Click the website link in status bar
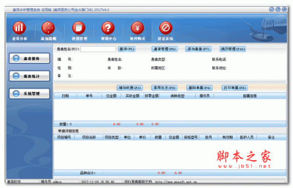Image resolution: width=293 pixels, height=188 pixels. (x=176, y=182)
